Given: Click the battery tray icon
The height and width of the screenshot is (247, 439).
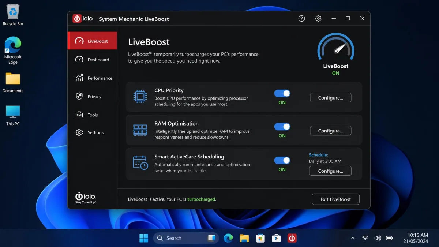Looking at the screenshot, I should point(390,238).
